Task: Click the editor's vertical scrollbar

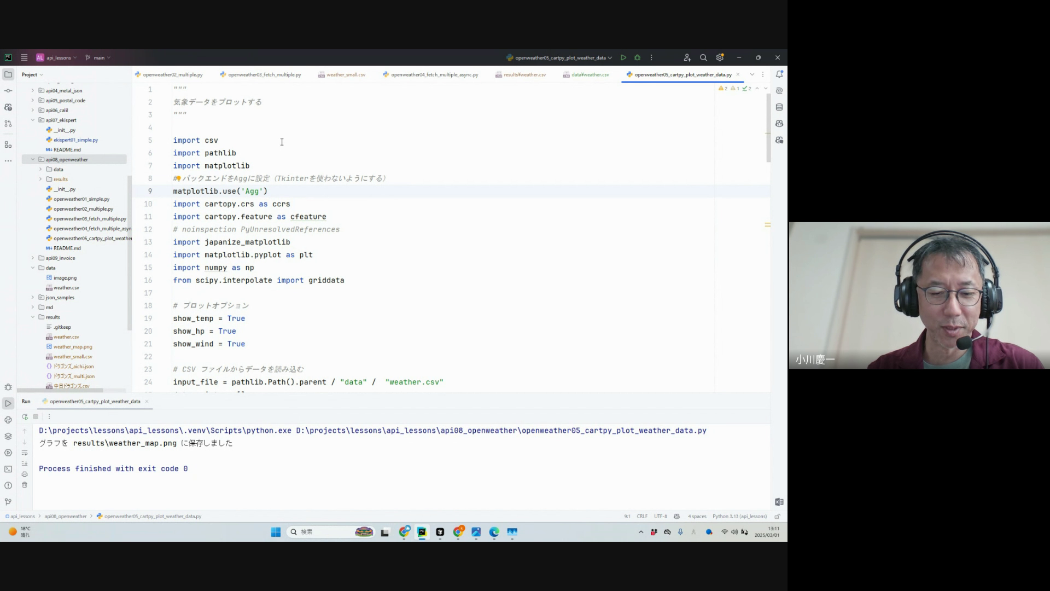Action: pos(768,129)
